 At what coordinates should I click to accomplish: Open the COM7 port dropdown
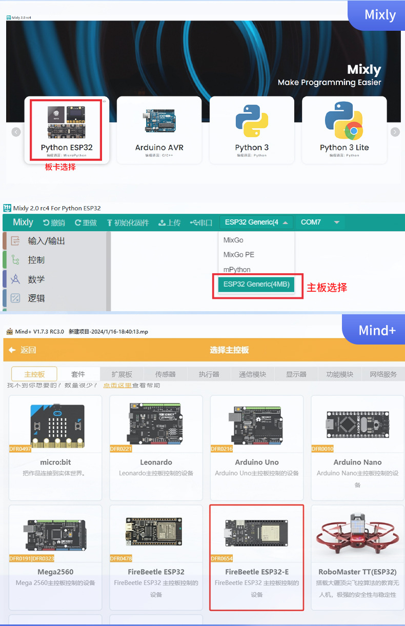tap(320, 222)
